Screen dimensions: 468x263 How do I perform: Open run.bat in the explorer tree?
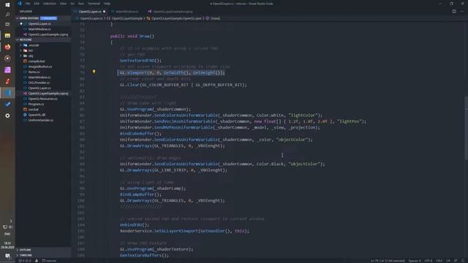pos(34,110)
